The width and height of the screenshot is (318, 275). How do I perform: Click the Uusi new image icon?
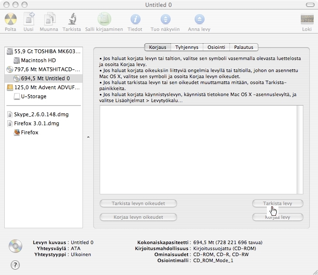pos(29,20)
